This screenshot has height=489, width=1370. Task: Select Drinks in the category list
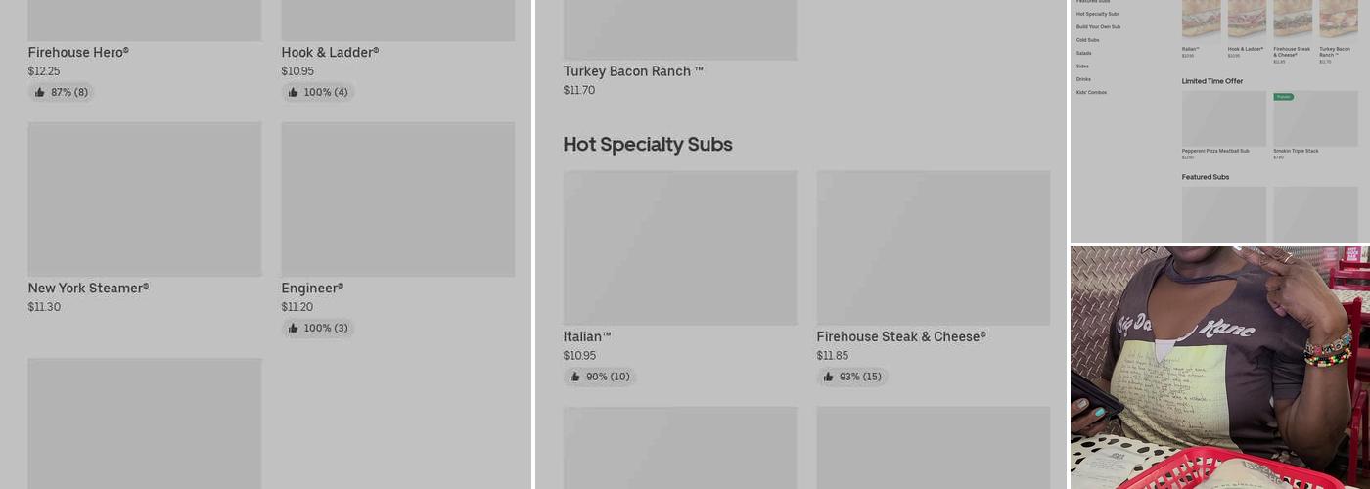click(1083, 79)
